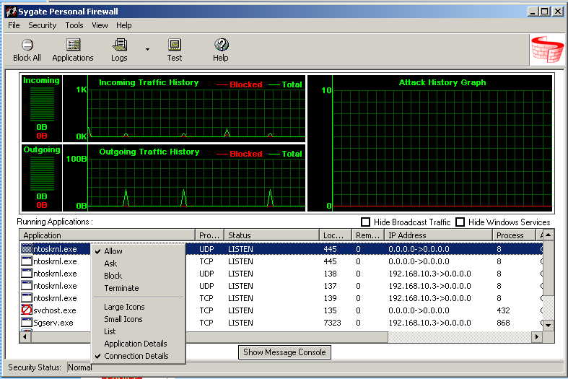This screenshot has height=379, width=568.
Task: Enable Hide Windows Services checkbox
Action: (x=460, y=222)
